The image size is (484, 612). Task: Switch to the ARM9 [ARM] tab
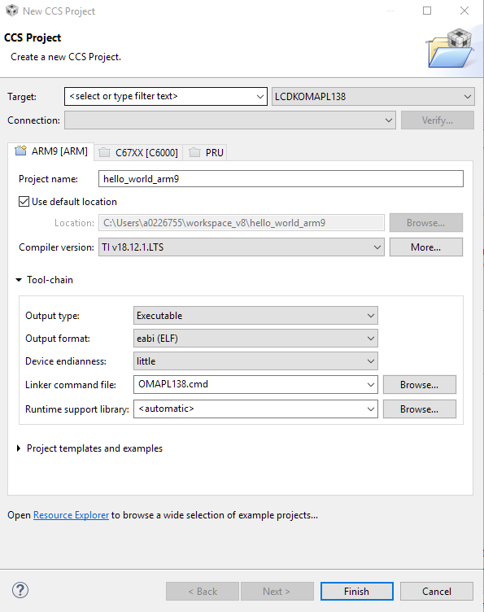click(51, 151)
